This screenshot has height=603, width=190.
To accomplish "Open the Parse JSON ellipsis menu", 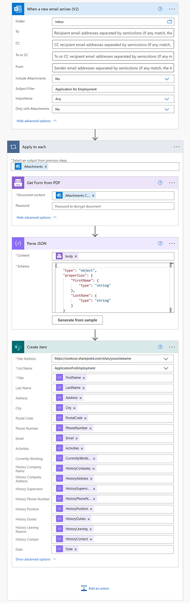I will [x=172, y=243].
